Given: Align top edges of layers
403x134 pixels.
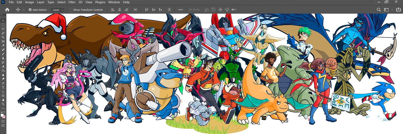Looking at the screenshot, I should click(146, 10).
